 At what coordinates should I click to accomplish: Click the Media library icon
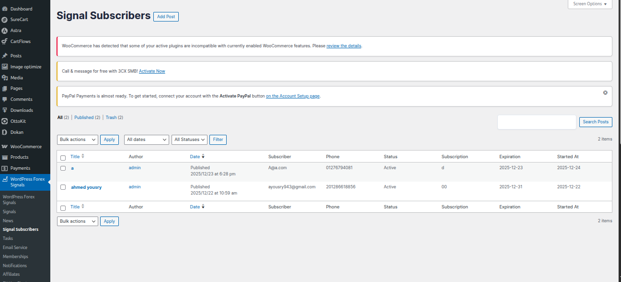click(x=5, y=77)
